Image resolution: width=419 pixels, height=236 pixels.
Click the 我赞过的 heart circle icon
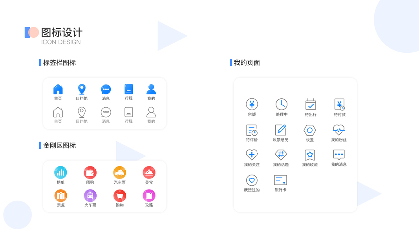252,181
